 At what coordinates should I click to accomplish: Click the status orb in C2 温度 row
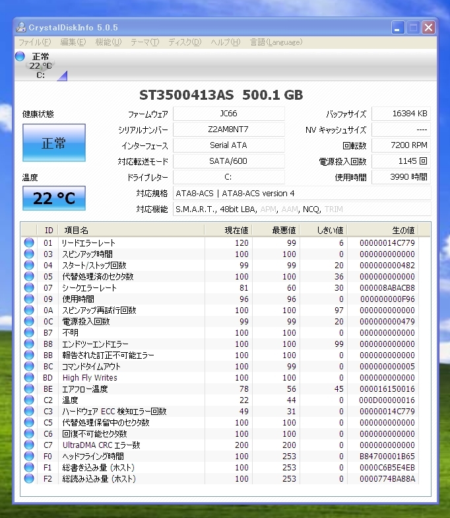[x=29, y=400]
